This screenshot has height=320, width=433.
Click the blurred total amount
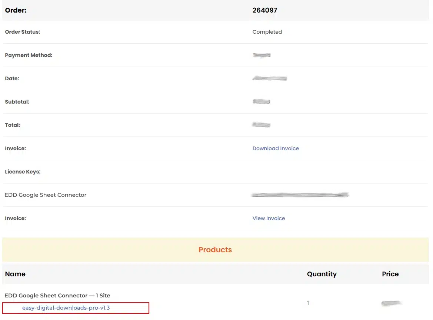tap(261, 125)
